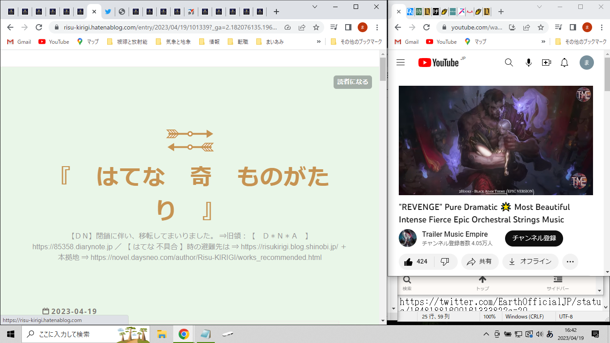Image resolution: width=610 pixels, height=343 pixels.
Task: Click the トップ arrow in background window
Action: pos(482,283)
